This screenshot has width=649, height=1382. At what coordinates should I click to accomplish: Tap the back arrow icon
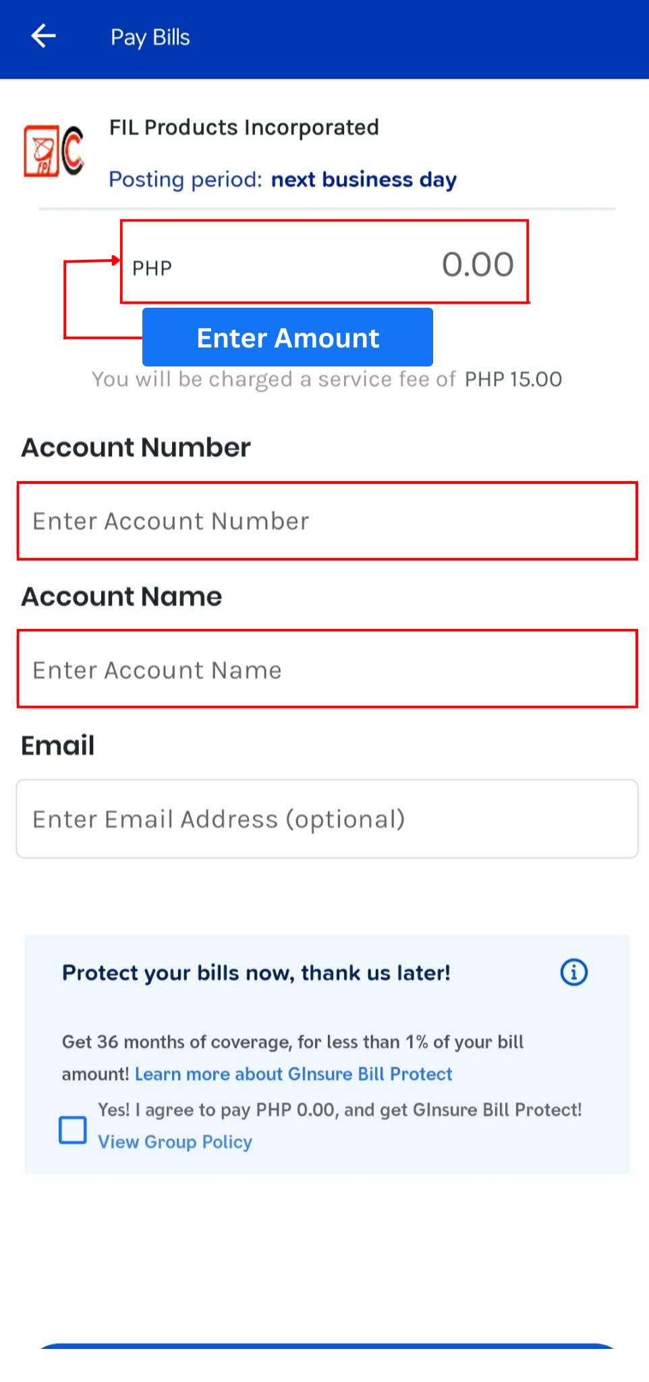tap(43, 36)
